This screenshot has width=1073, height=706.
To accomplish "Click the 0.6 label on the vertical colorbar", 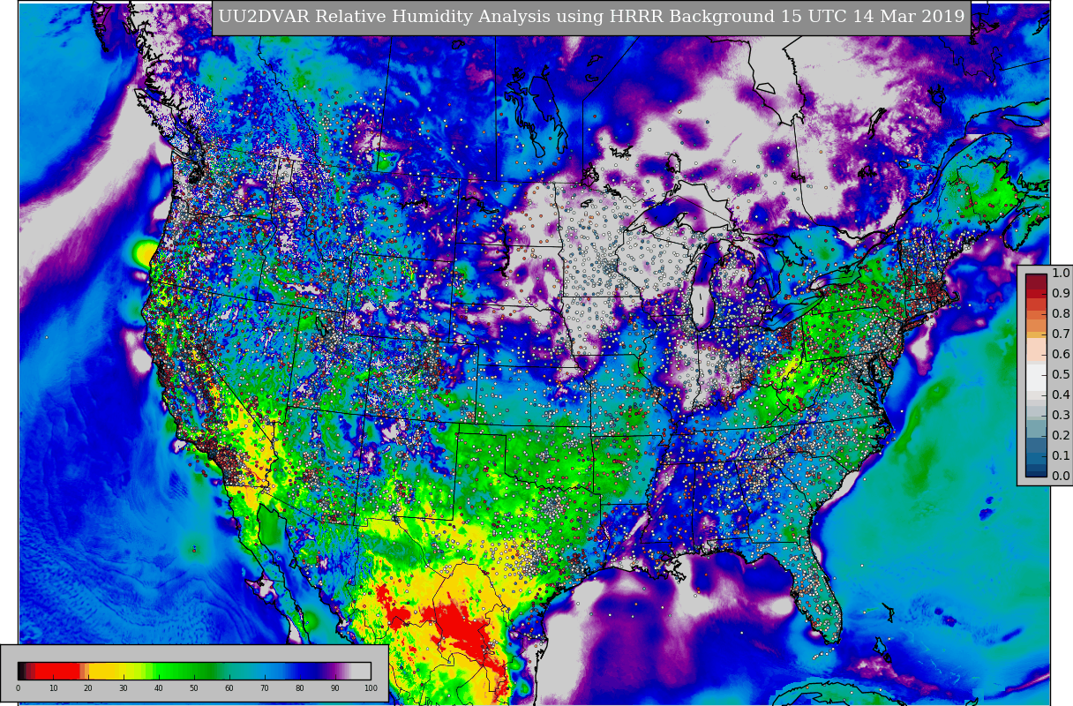I will (x=1061, y=355).
